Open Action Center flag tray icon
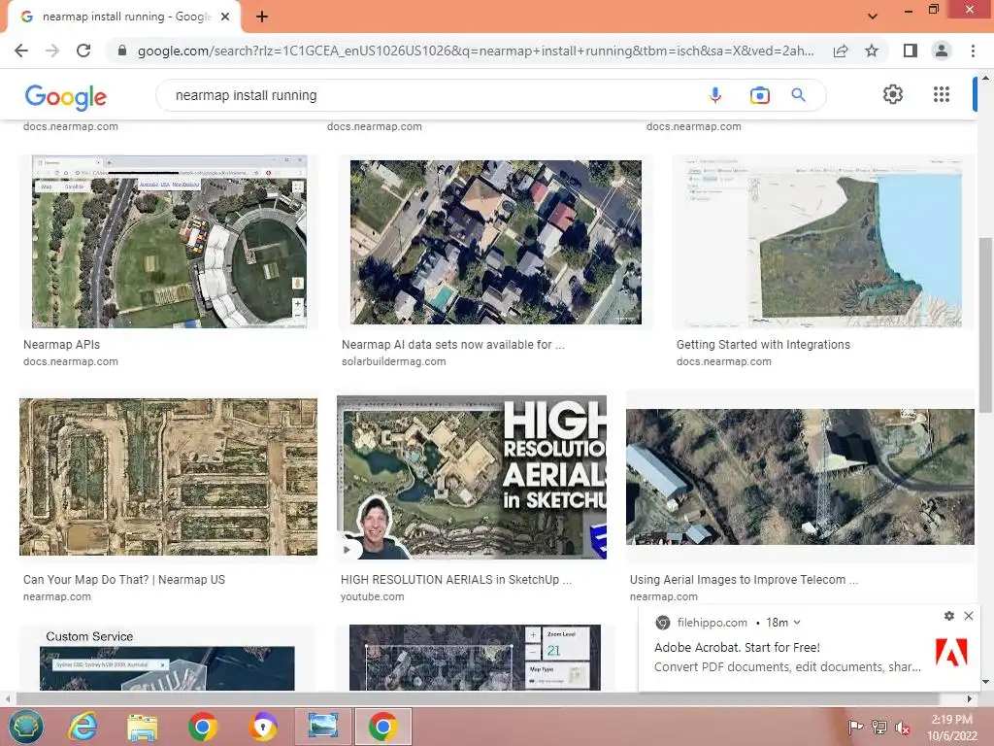This screenshot has width=994, height=746. (x=856, y=728)
